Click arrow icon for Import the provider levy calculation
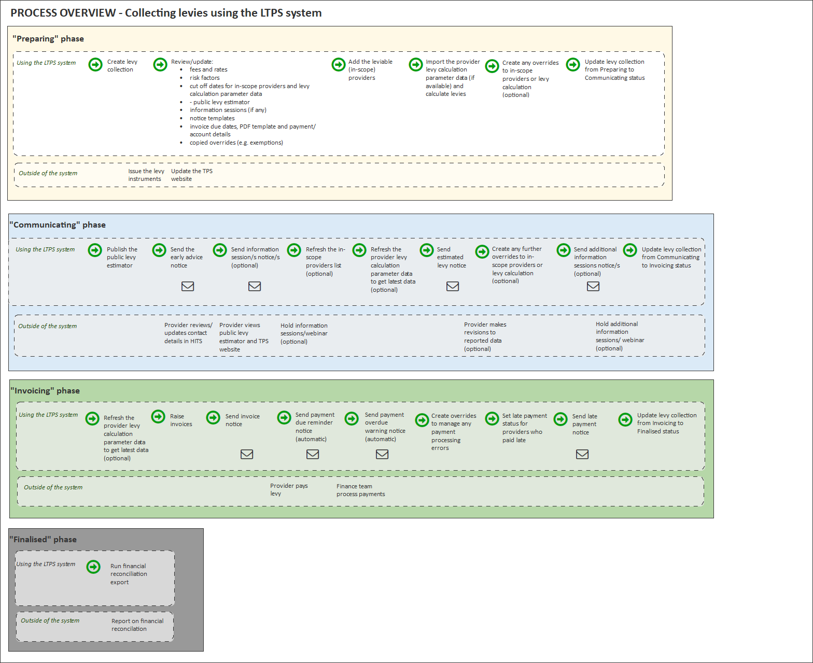 pyautogui.click(x=416, y=64)
